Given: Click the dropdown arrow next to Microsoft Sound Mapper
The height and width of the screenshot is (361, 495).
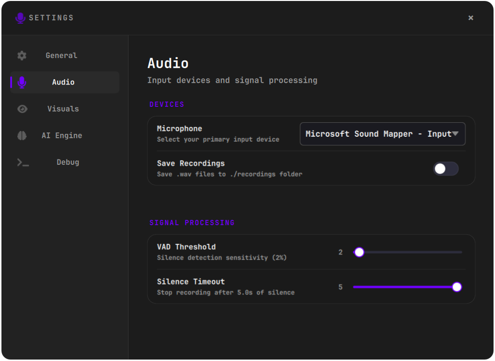Looking at the screenshot, I should pos(455,134).
